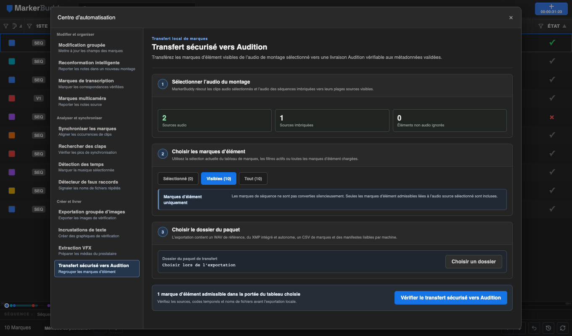Click the red X status icon

552,117
